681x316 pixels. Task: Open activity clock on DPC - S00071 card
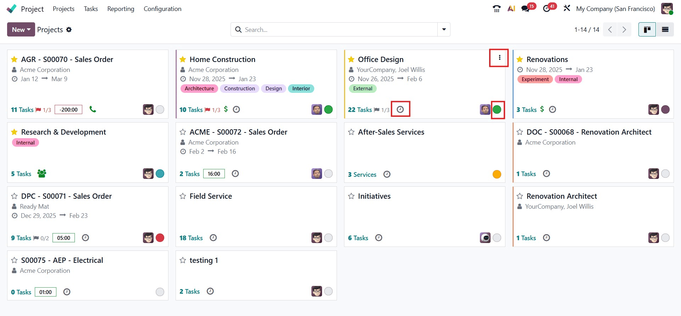tap(85, 238)
